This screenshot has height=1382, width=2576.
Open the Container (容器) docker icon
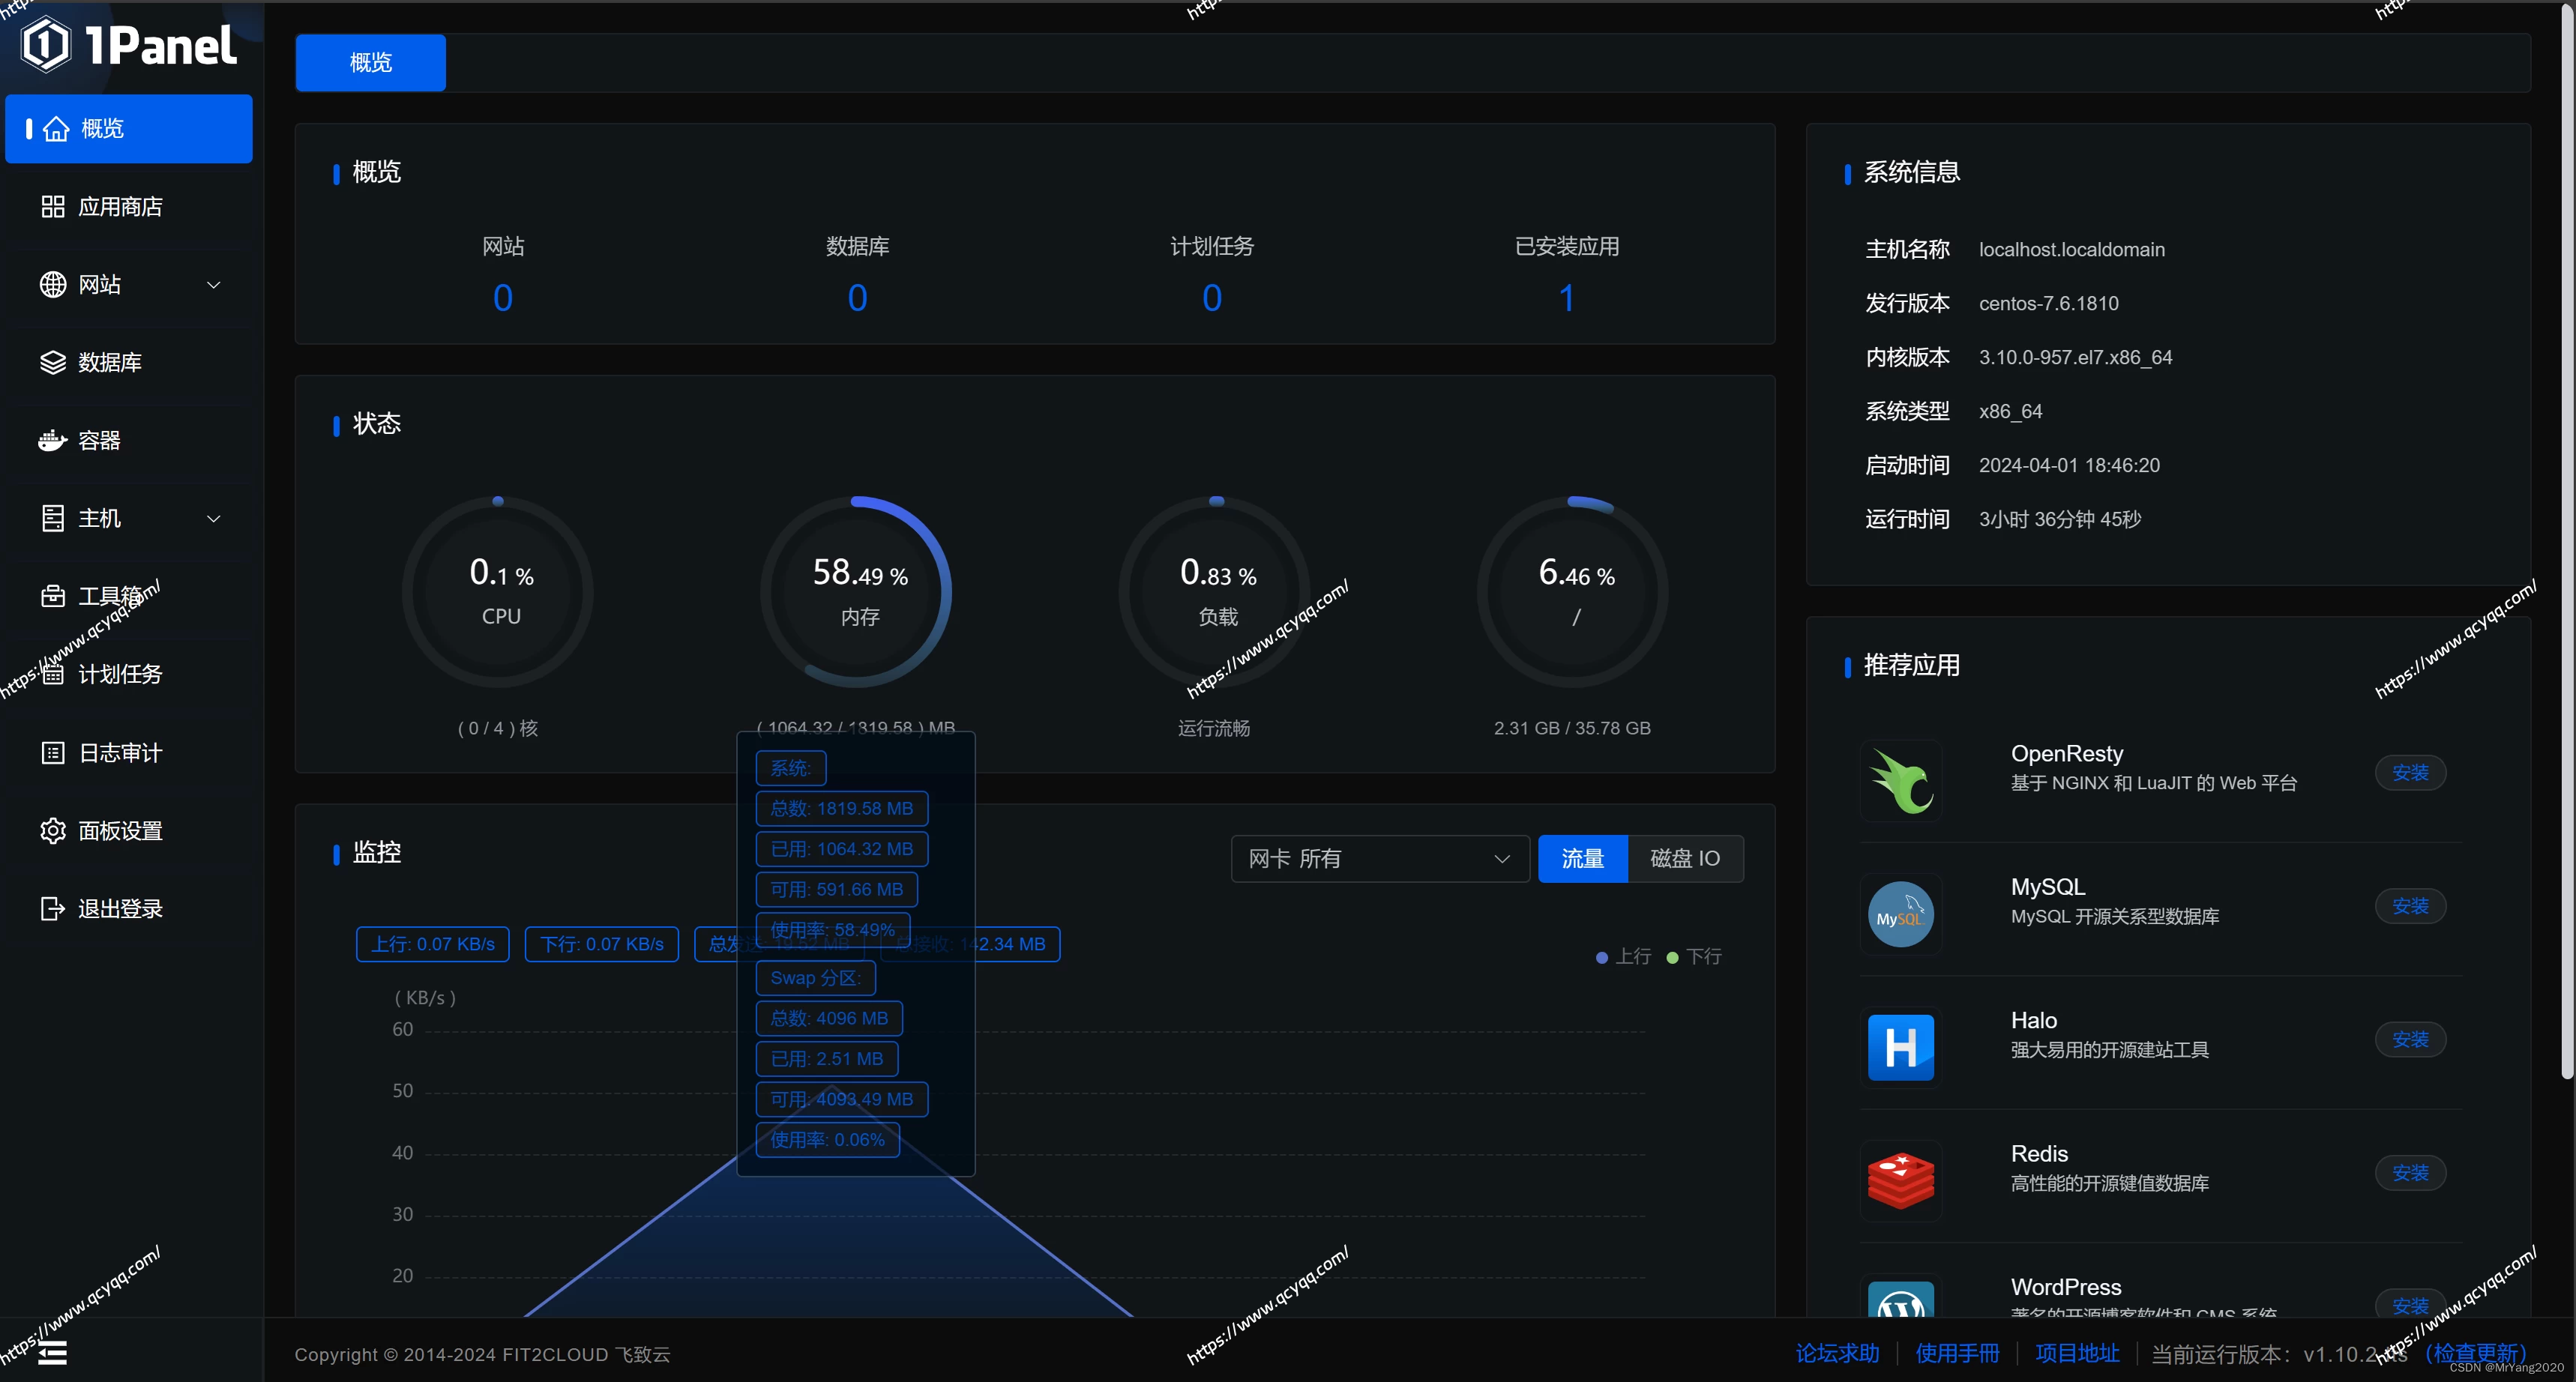click(53, 440)
